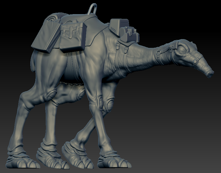Click the flat plain saddlebag at rear

pos(45,36)
